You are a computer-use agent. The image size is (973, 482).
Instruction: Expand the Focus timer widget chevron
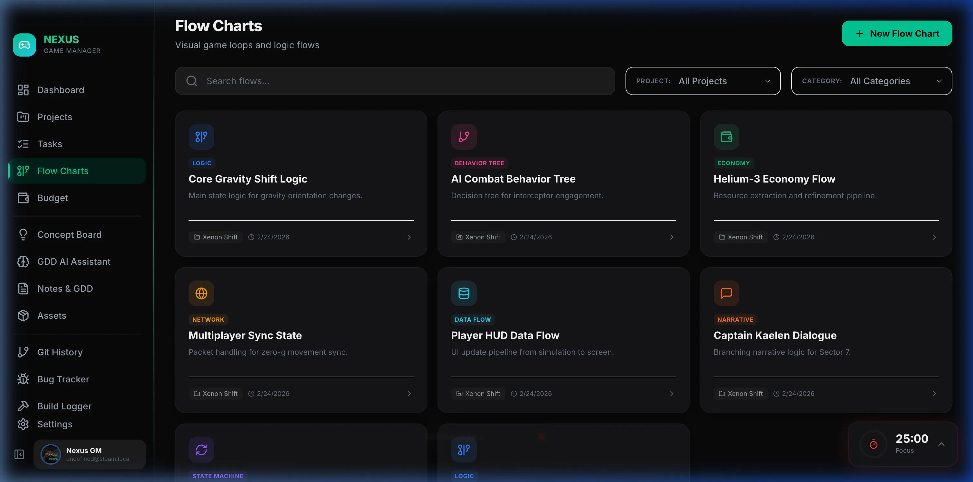pyautogui.click(x=941, y=444)
